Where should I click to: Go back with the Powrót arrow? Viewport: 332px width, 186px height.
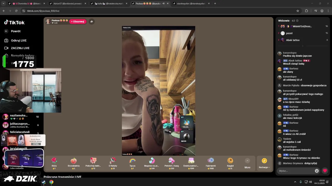click(6, 31)
